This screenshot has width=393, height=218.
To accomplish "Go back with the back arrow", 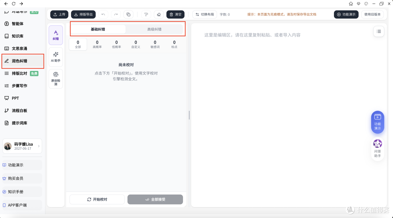I will point(6,4).
